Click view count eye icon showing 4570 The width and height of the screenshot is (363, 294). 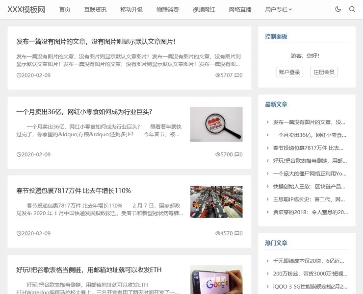point(218,234)
